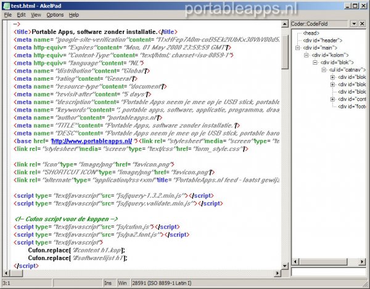Open the View menu
The image size is (370, 289).
click(36, 14)
